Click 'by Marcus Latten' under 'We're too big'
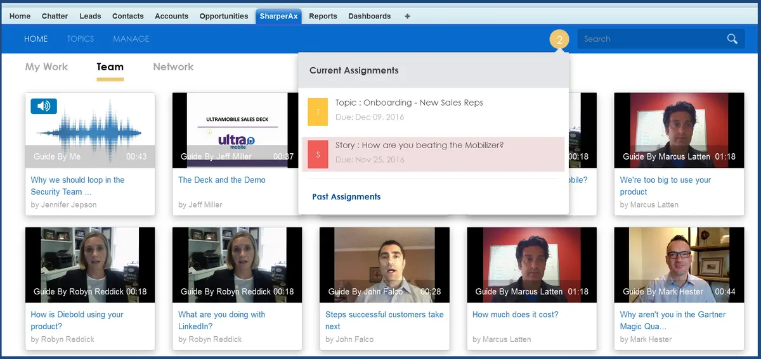The height and width of the screenshot is (359, 761). (649, 205)
